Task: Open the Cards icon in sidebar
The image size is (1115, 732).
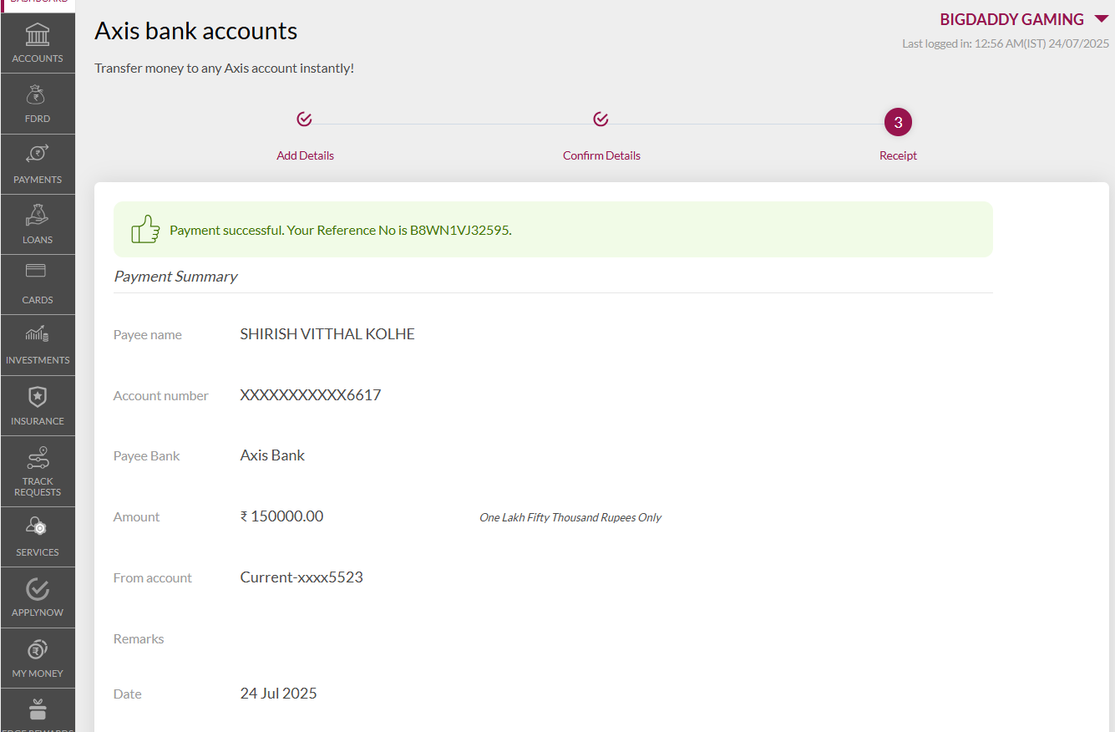Action: click(x=36, y=271)
